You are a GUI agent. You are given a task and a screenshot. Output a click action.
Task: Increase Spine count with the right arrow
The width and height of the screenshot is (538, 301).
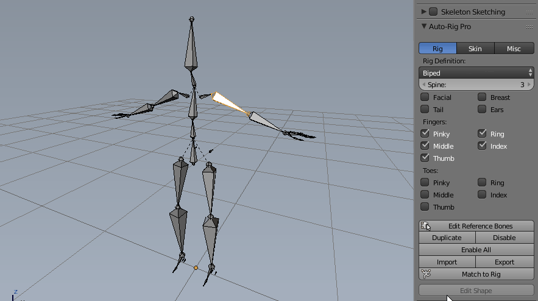[530, 85]
